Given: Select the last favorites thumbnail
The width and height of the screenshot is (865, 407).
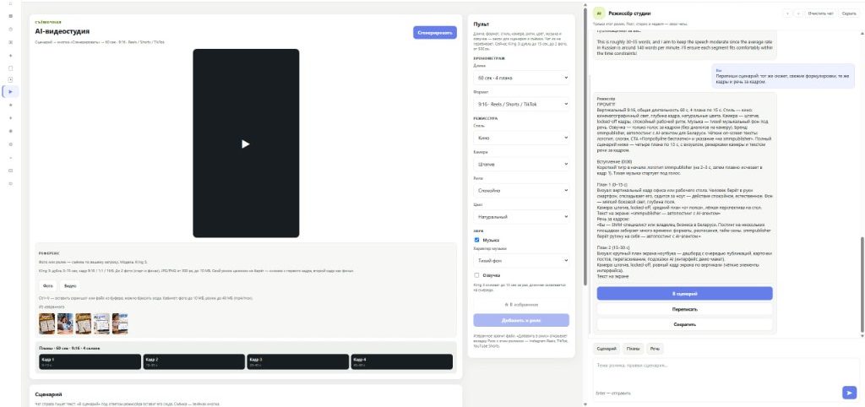Looking at the screenshot, I should click(120, 323).
